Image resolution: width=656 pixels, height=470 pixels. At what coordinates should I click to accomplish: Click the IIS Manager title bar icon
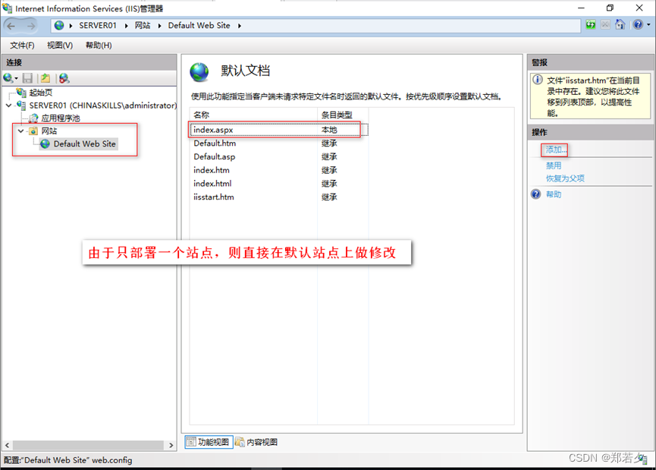[x=7, y=8]
